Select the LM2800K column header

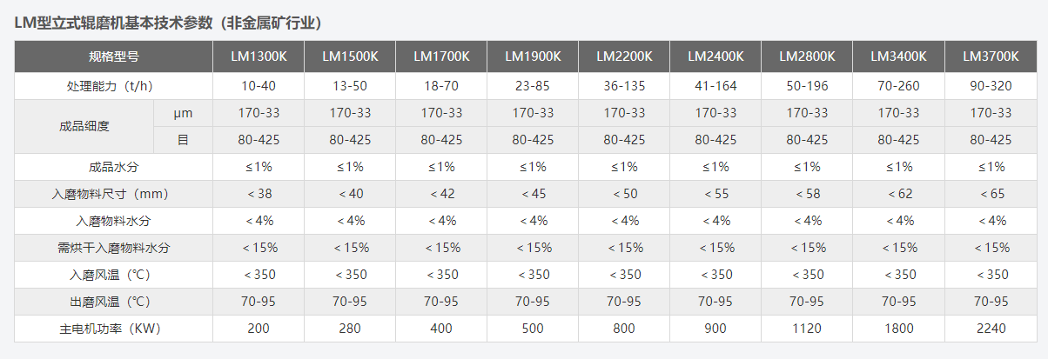[807, 57]
